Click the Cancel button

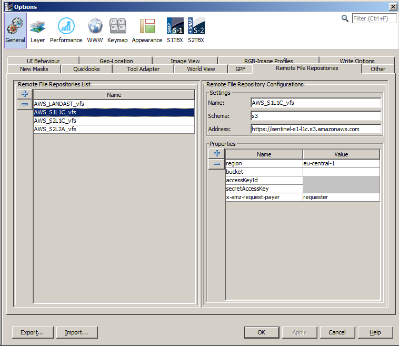coord(337,332)
